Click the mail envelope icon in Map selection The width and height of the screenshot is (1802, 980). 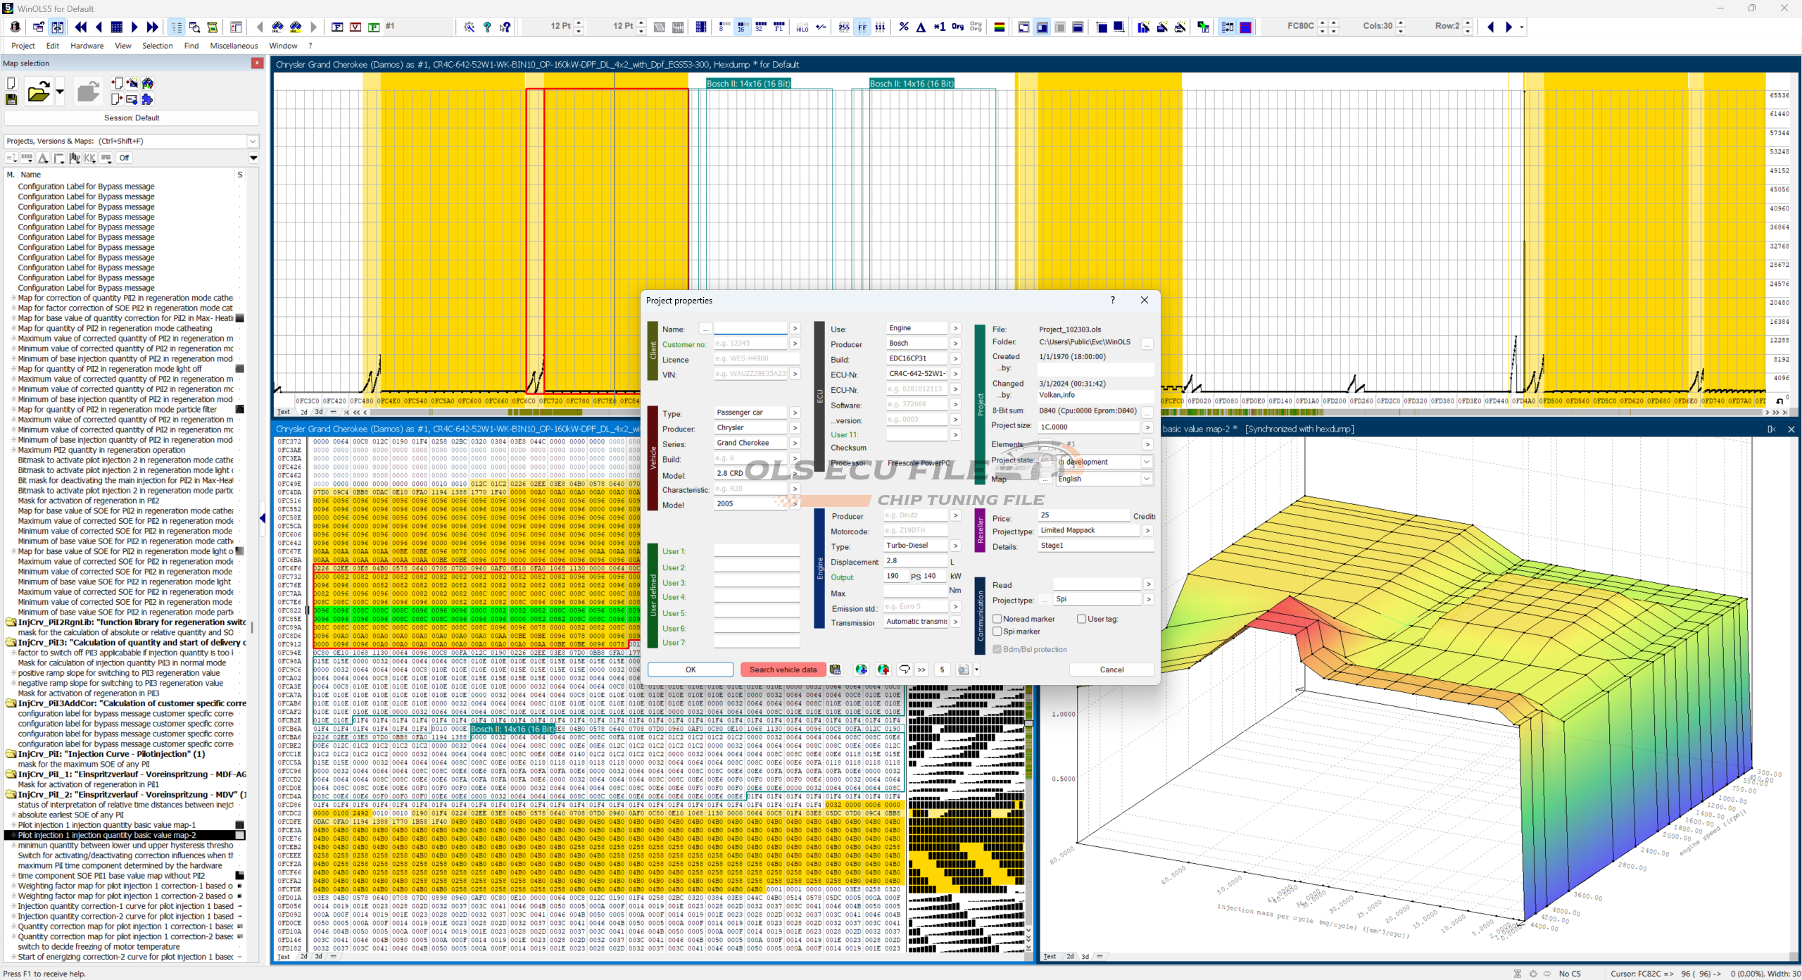132,99
